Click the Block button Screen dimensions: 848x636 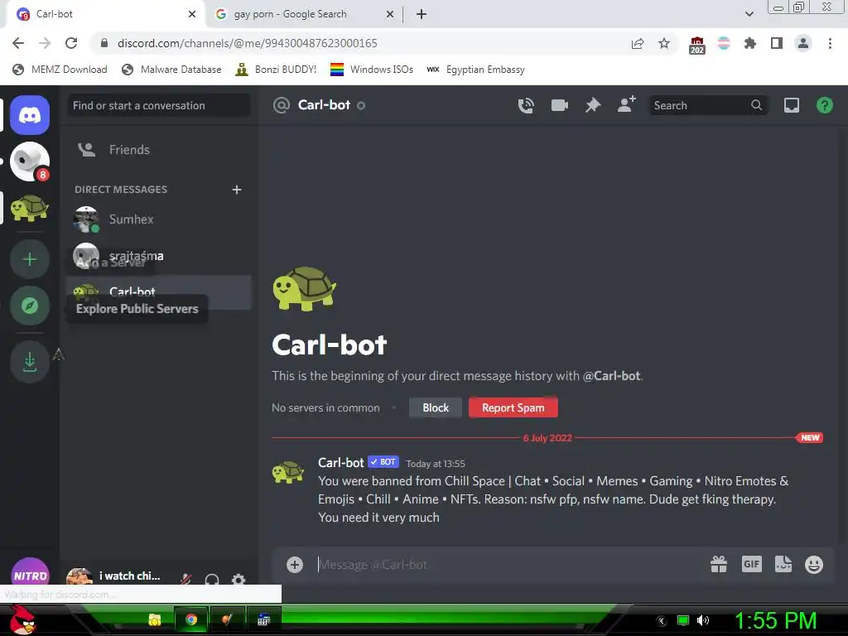click(x=436, y=407)
